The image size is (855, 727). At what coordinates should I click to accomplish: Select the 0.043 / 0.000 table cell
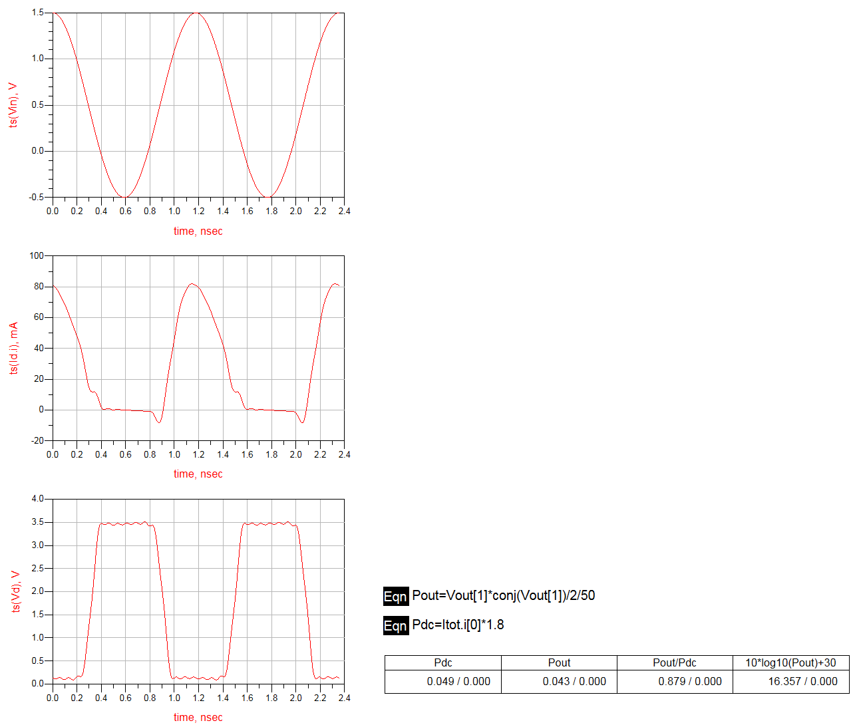tap(559, 681)
